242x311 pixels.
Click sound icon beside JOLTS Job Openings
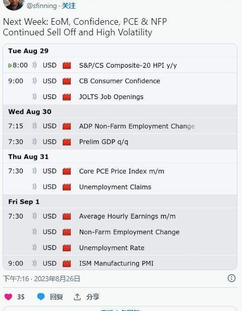click(34, 97)
